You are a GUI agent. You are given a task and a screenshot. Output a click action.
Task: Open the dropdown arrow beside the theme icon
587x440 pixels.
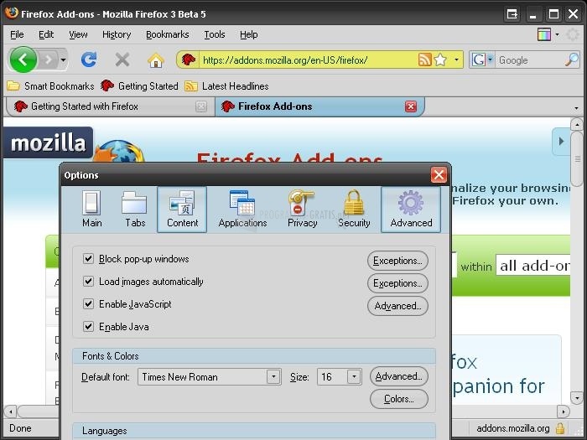point(557,34)
